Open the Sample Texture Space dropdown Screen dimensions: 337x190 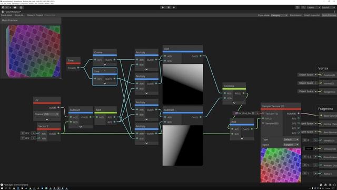[x=291, y=145]
